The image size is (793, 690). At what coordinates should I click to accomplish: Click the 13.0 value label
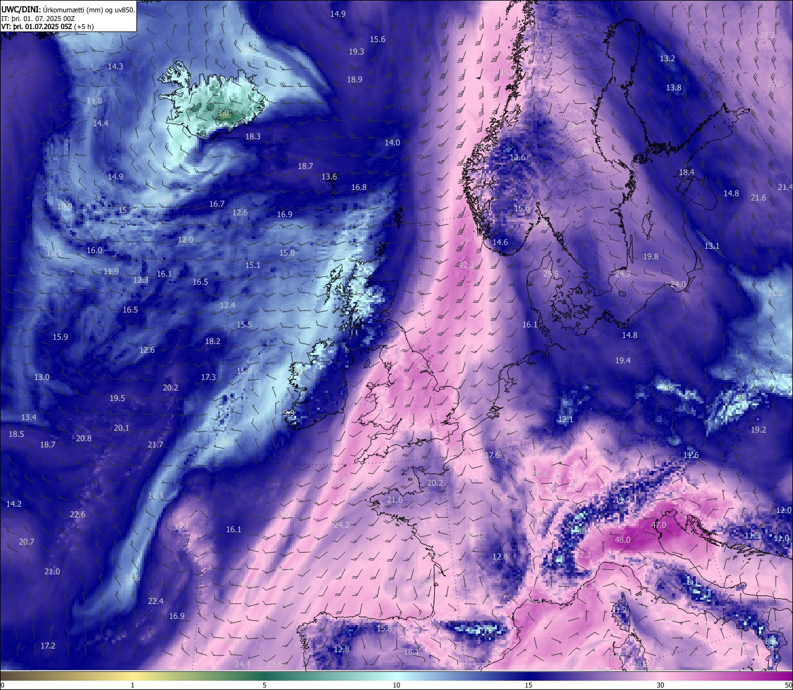42,377
